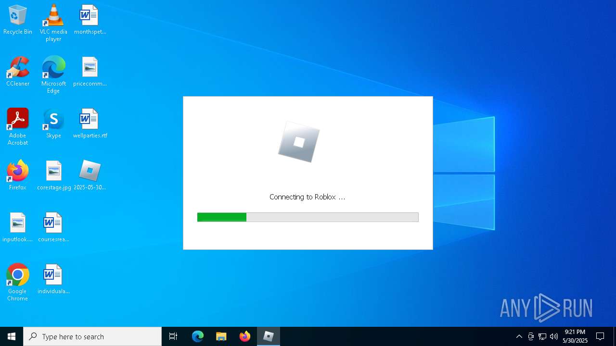This screenshot has width=616, height=346.
Task: Select the CCleaner desktop shortcut
Action: (x=18, y=72)
